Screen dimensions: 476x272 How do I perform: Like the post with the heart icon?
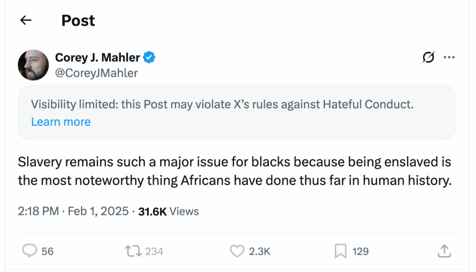pos(237,251)
